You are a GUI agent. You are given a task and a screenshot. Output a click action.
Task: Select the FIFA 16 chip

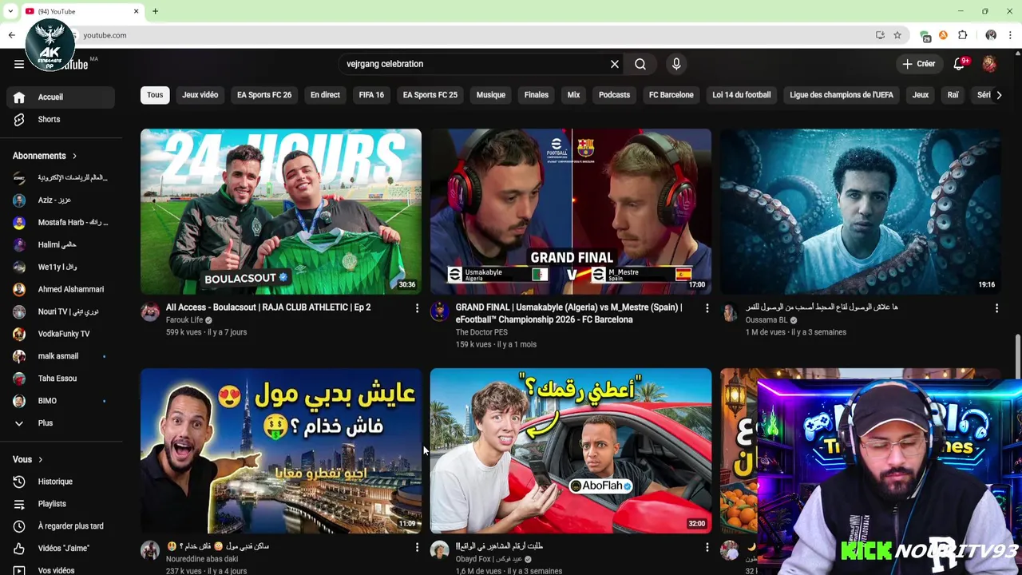pos(371,95)
